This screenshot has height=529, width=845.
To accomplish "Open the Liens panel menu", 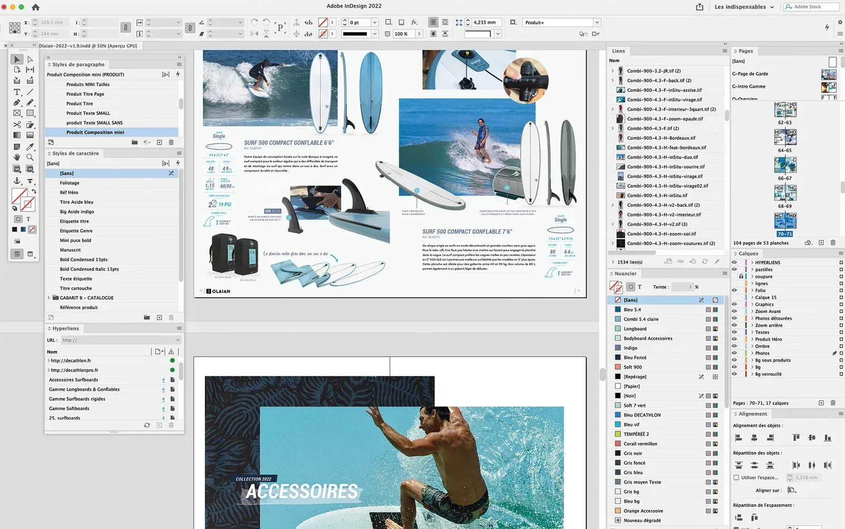I will (725, 51).
